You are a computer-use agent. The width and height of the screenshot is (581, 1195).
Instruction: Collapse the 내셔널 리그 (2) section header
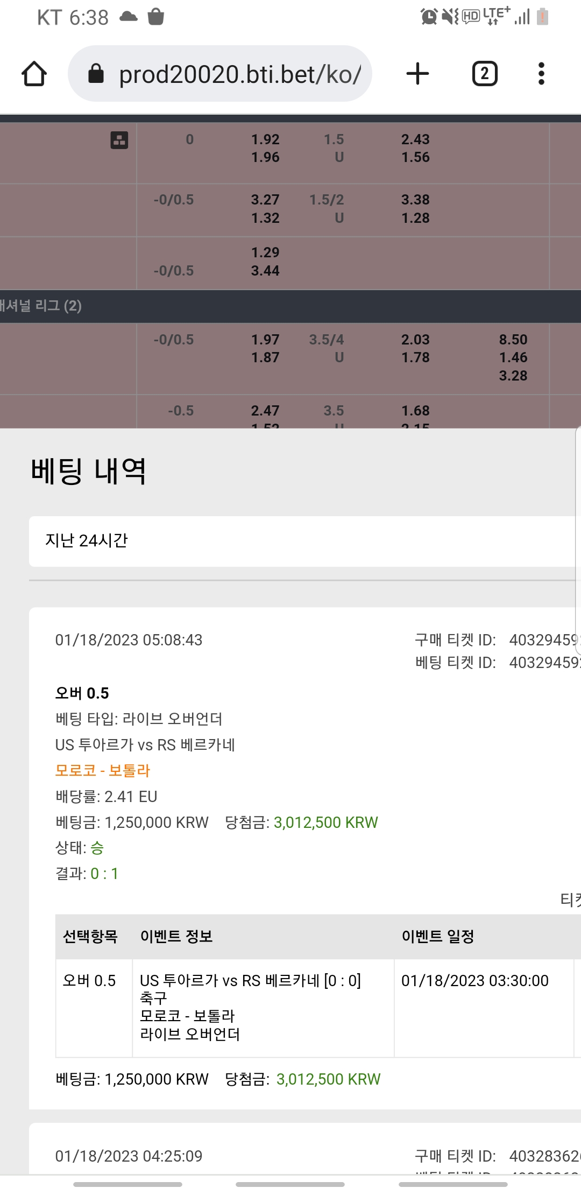pyautogui.click(x=290, y=306)
